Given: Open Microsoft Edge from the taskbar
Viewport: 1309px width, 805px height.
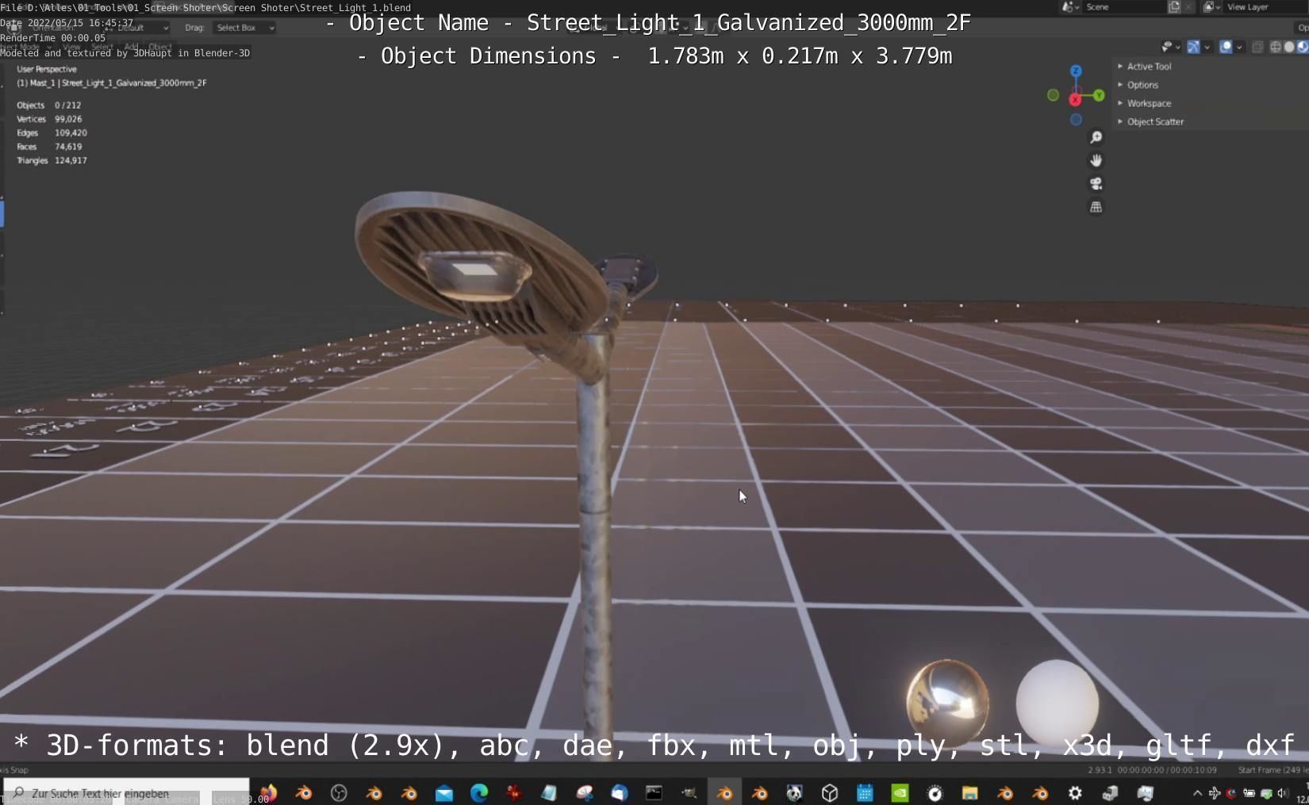Looking at the screenshot, I should (x=479, y=792).
